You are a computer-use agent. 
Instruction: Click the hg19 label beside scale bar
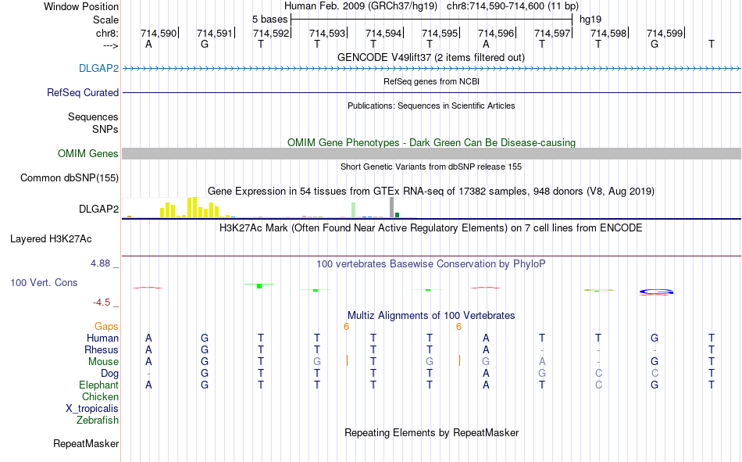coord(590,20)
